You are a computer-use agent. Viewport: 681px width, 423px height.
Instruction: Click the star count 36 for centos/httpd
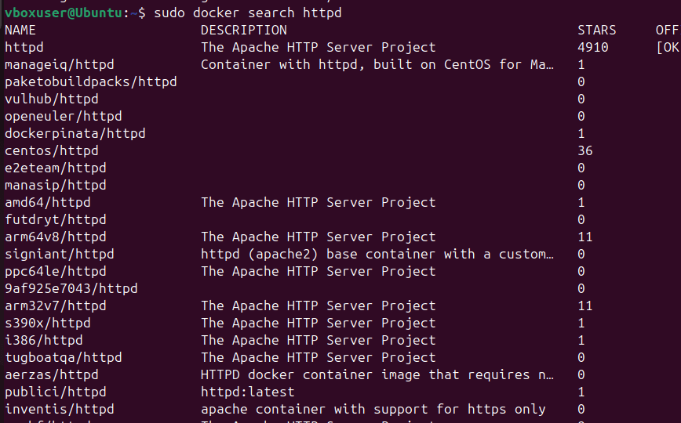[x=585, y=150]
